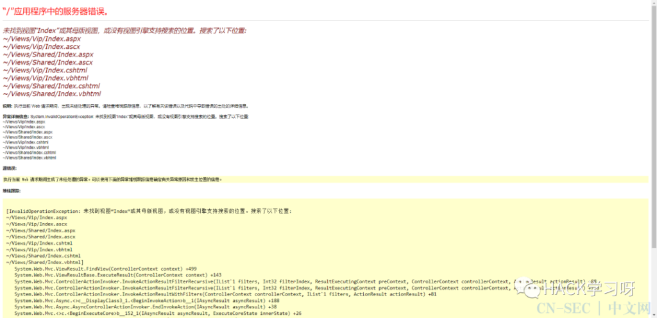Click the red server error heading
The width and height of the screenshot is (657, 318).
pyautogui.click(x=55, y=12)
